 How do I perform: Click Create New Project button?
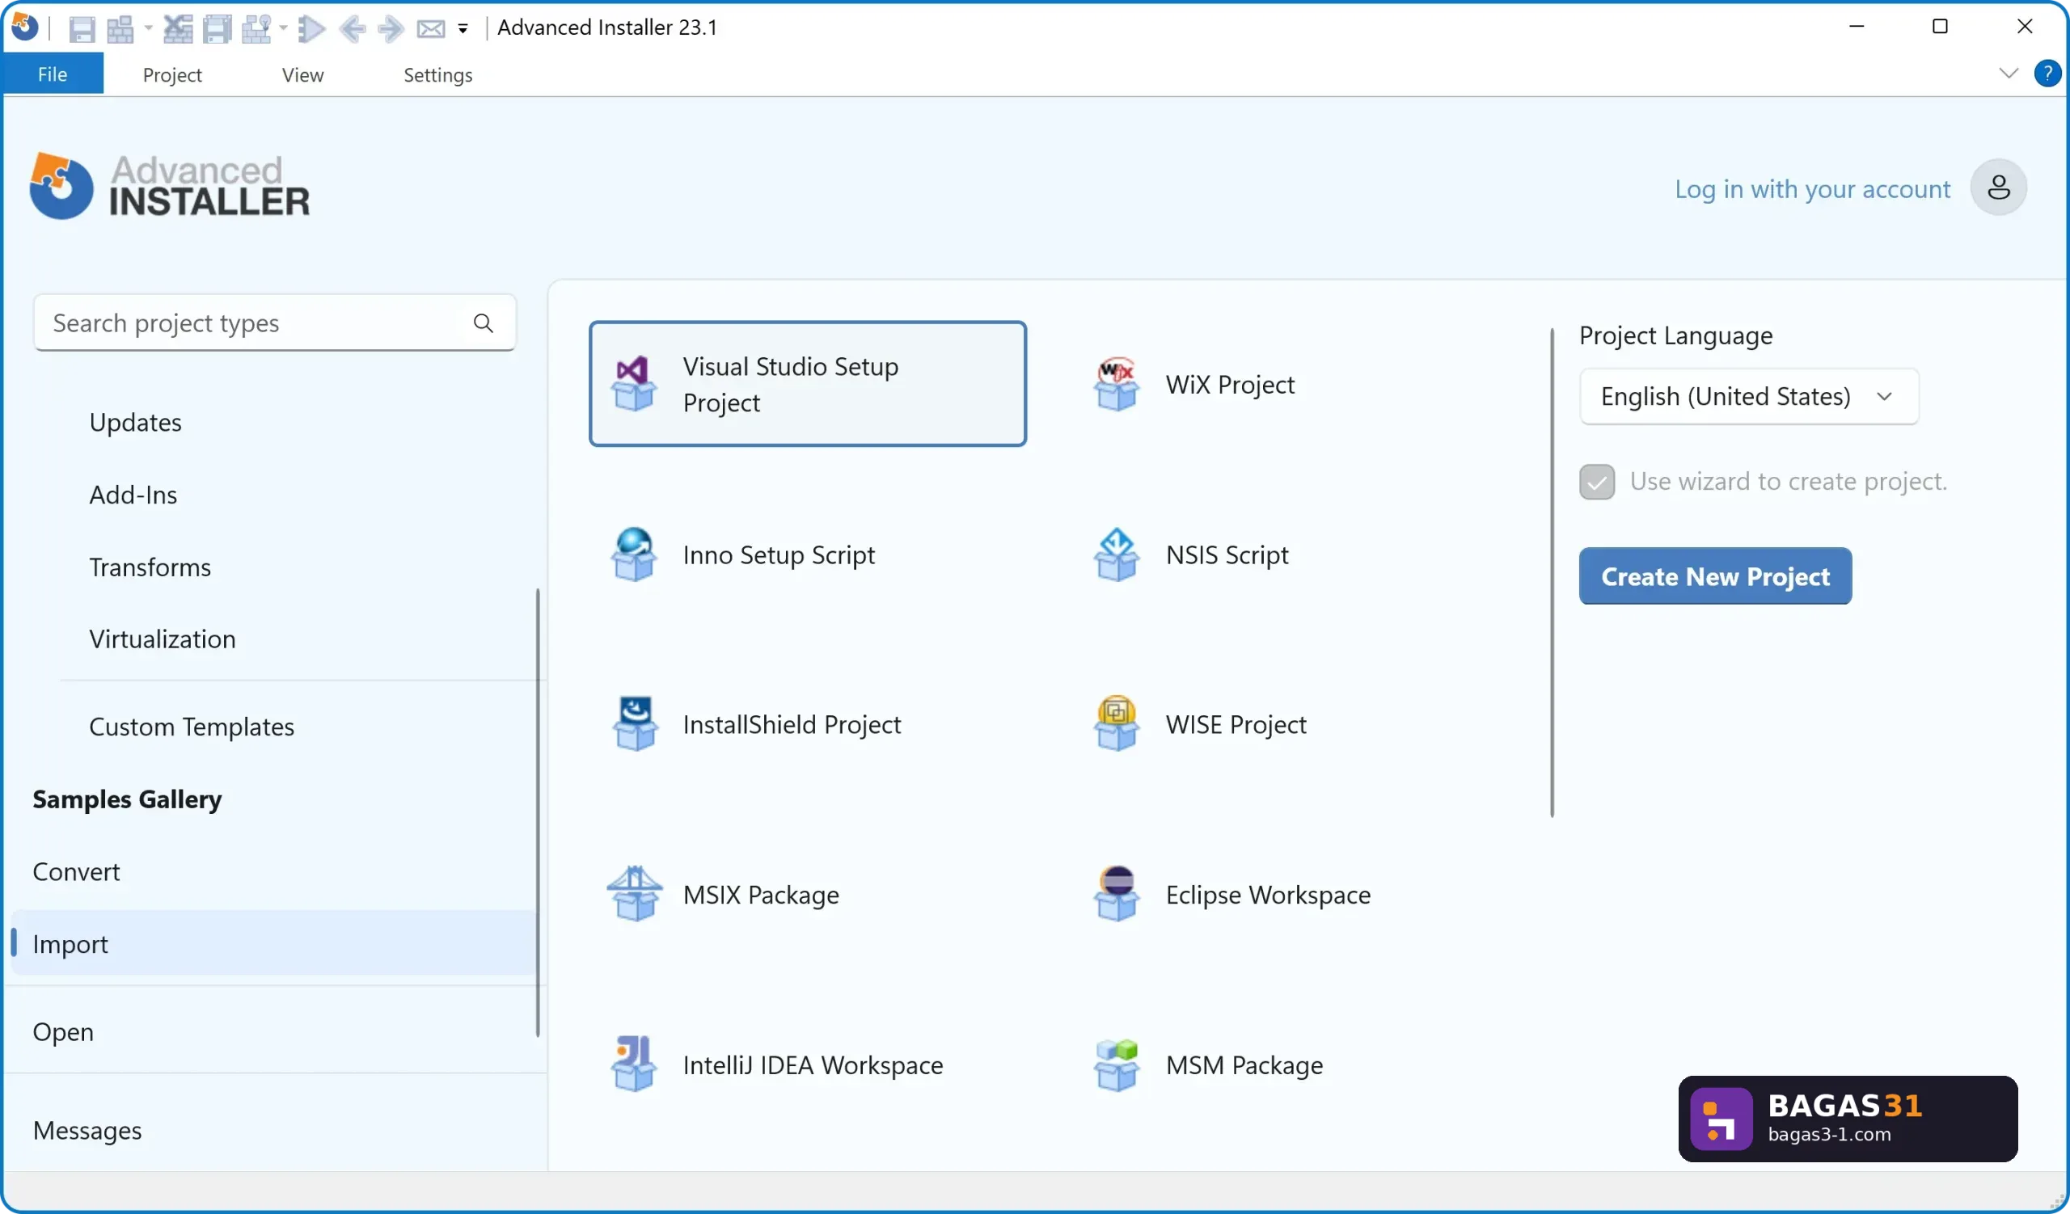click(1715, 576)
